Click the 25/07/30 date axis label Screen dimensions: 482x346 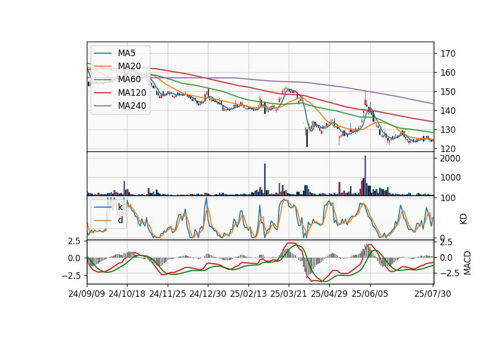(433, 294)
